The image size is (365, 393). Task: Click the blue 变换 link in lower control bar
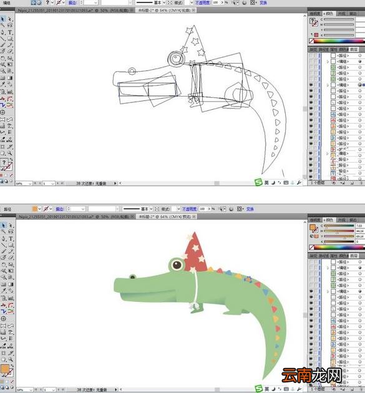point(250,209)
